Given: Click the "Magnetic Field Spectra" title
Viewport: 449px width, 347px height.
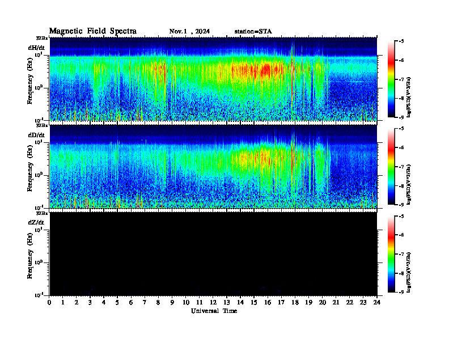Looking at the screenshot, I should pyautogui.click(x=93, y=31).
